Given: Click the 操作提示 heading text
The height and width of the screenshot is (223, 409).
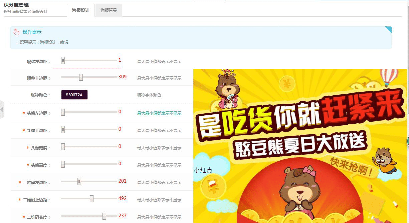Looking at the screenshot, I should point(32,32).
